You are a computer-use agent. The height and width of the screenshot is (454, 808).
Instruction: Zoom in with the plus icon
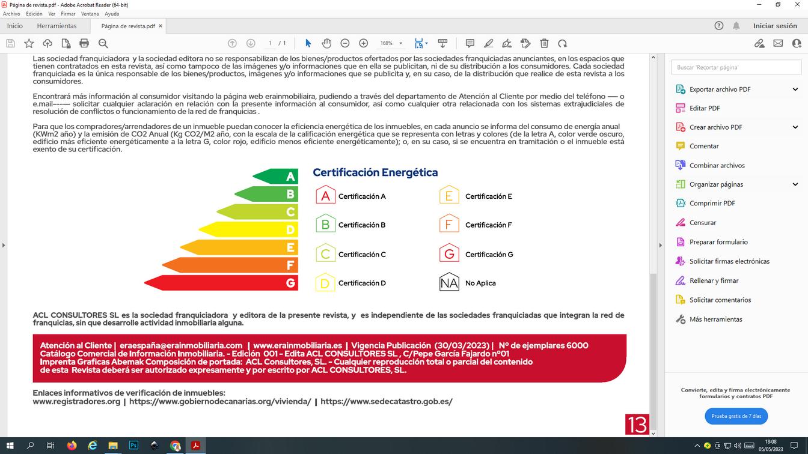[363, 43]
